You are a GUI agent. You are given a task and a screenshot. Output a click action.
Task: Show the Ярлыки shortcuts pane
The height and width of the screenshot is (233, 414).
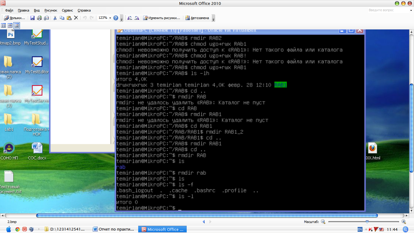pyautogui.click(x=15, y=18)
